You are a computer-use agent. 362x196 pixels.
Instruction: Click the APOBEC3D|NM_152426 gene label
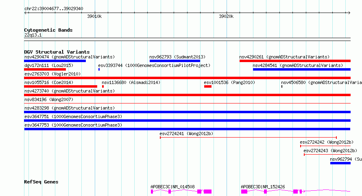(263, 187)
